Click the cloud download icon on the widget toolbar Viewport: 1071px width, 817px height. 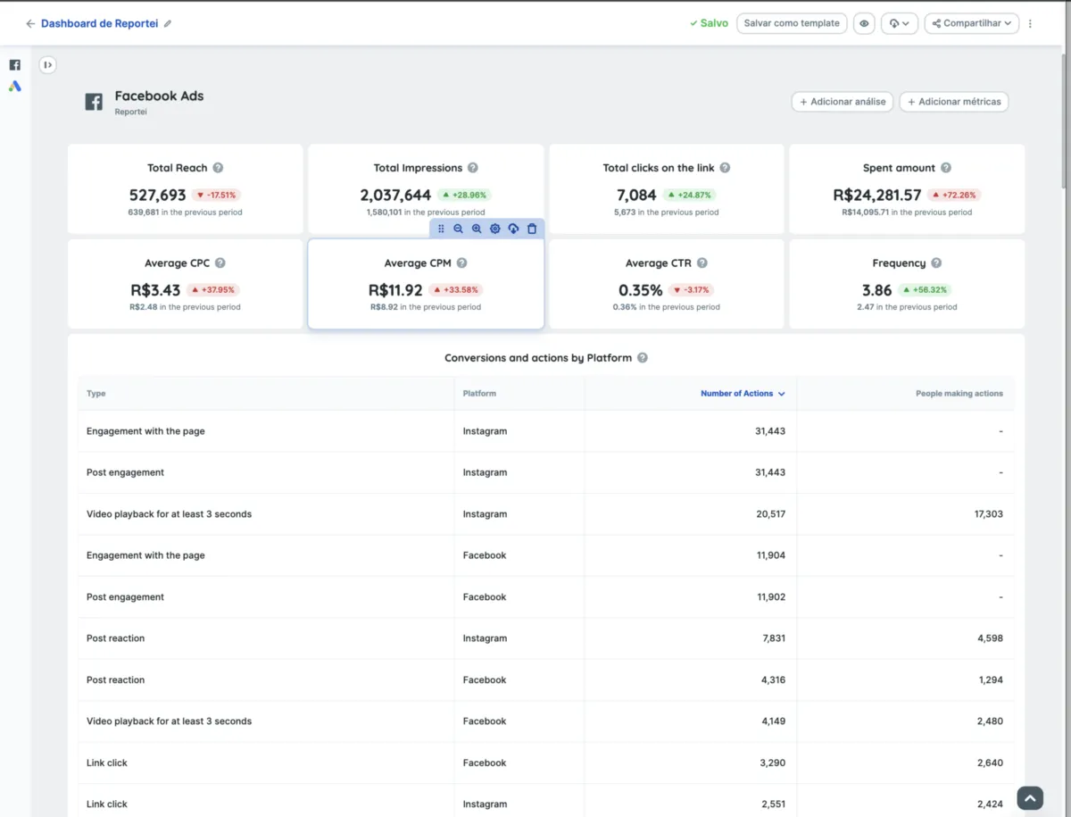513,229
